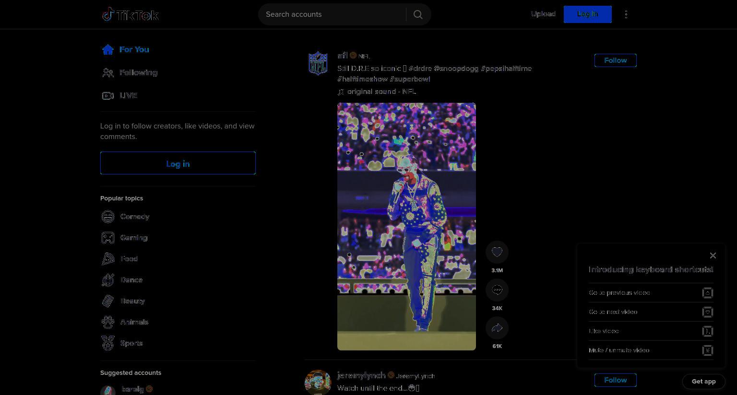The width and height of the screenshot is (737, 395).
Task: Click 'Go to previous video' shortcut text
Action: click(x=619, y=293)
